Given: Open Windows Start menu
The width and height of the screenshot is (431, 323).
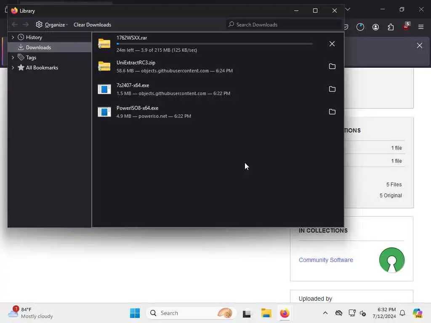Looking at the screenshot, I should coord(135,313).
